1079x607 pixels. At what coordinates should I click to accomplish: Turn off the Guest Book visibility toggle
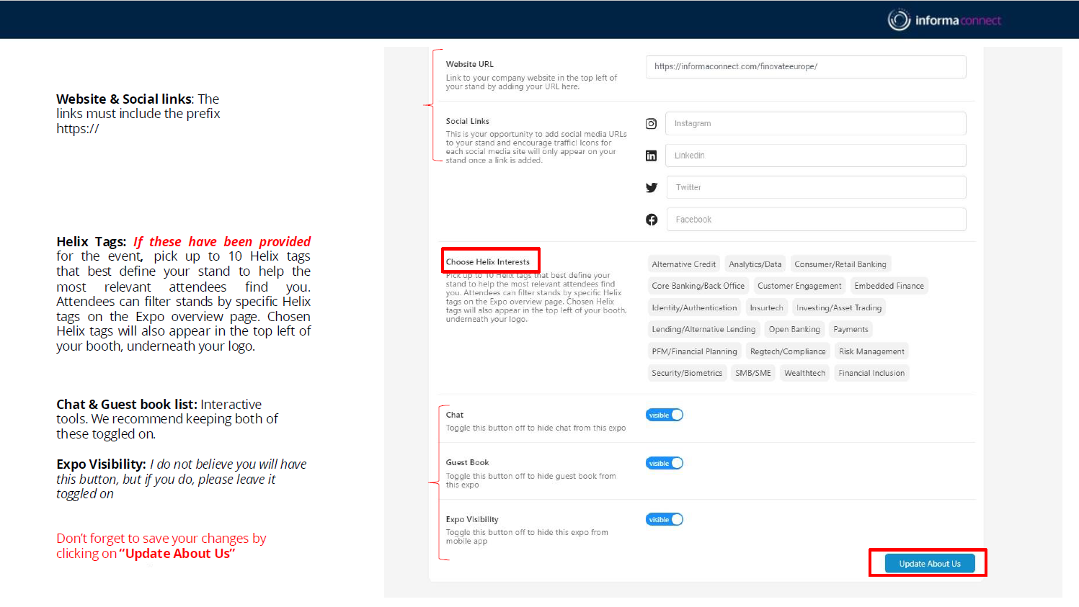pos(664,463)
